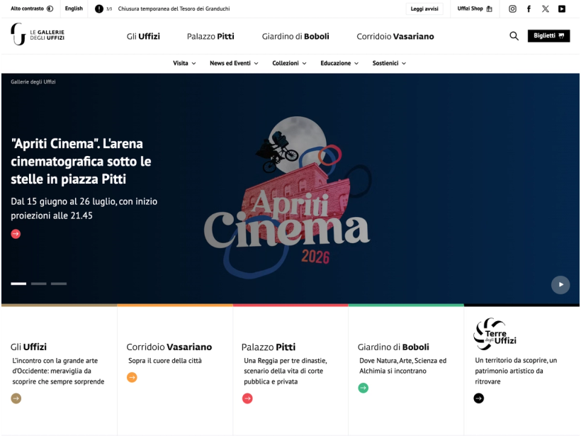Switch language to English
581x436 pixels.
[74, 9]
